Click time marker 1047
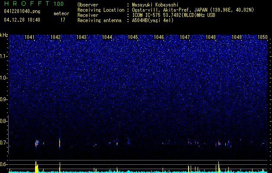This screenshot has height=173, width=272. (185, 37)
